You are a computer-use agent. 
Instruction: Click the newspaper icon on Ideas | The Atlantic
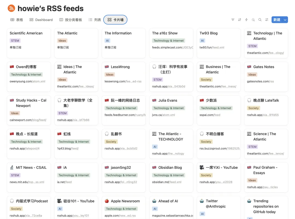coord(59,67)
